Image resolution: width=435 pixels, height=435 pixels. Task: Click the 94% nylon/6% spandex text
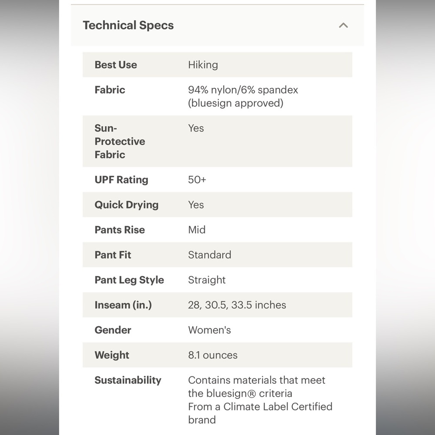(x=243, y=90)
